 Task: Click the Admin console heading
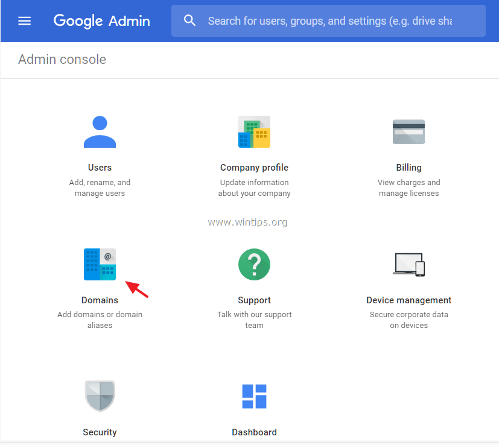click(62, 60)
